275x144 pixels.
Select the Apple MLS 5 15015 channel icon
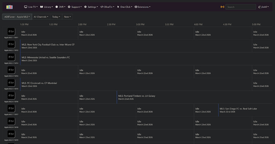[x=11, y=83]
